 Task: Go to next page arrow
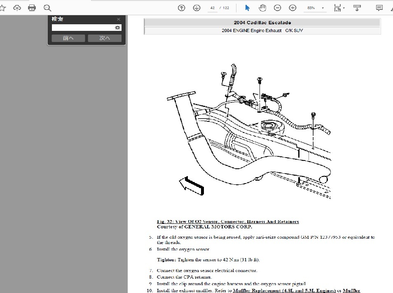[x=197, y=8]
